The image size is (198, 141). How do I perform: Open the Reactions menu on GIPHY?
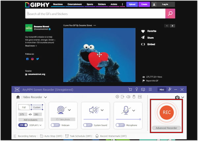tap(58, 4)
